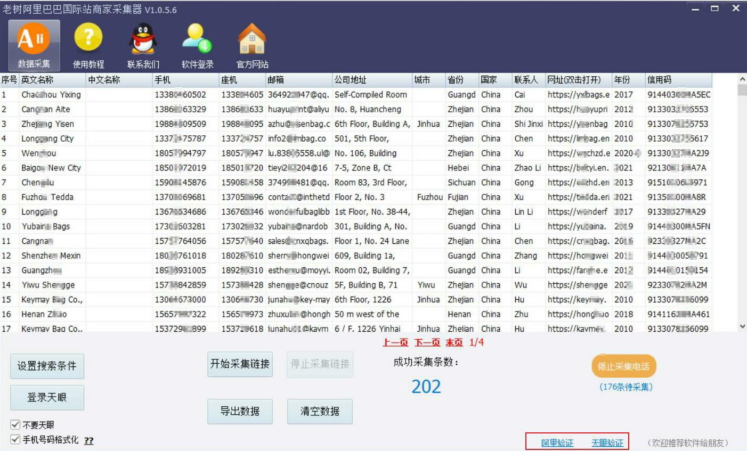This screenshot has width=747, height=451.
Task: Click the vertical scrollbar thumb
Action: coord(742,89)
